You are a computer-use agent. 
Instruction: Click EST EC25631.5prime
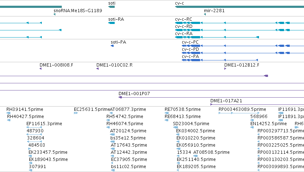coord(92,109)
